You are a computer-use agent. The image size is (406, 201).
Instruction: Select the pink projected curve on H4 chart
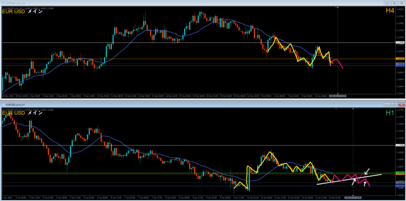point(337,61)
